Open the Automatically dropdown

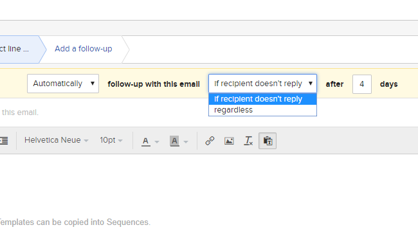point(63,84)
